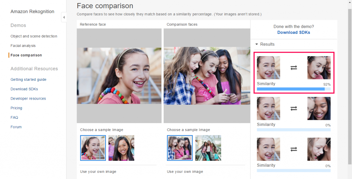Click swap arrows icon in 92% result
Image resolution: width=352 pixels, height=179 pixels.
point(294,67)
